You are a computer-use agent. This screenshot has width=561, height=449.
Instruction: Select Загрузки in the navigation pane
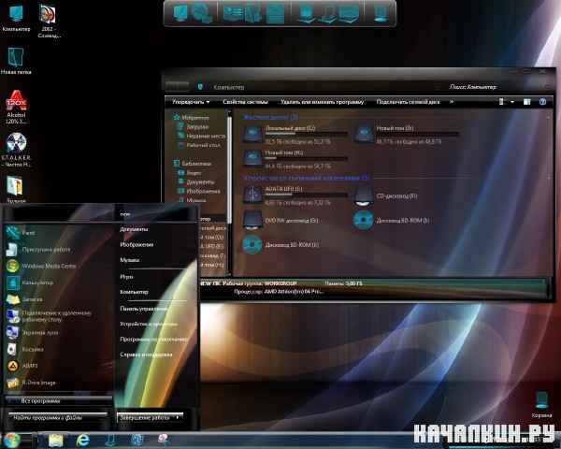[x=194, y=127]
